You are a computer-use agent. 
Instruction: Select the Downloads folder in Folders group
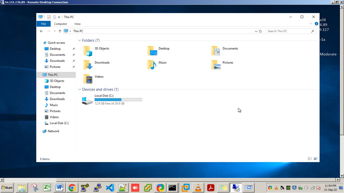pos(88,65)
